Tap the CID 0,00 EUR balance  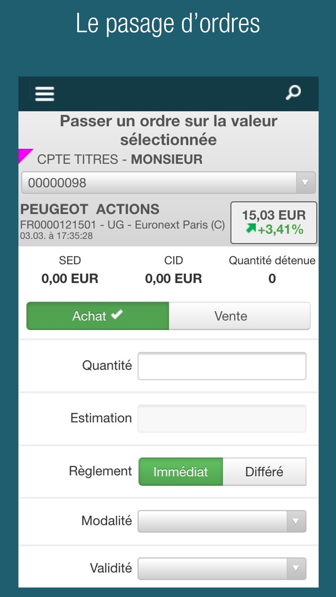(x=173, y=278)
